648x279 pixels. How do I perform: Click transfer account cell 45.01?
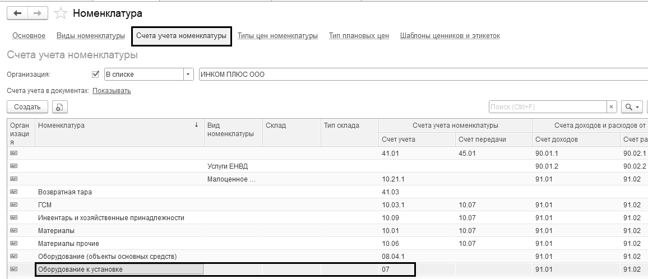pyautogui.click(x=494, y=154)
